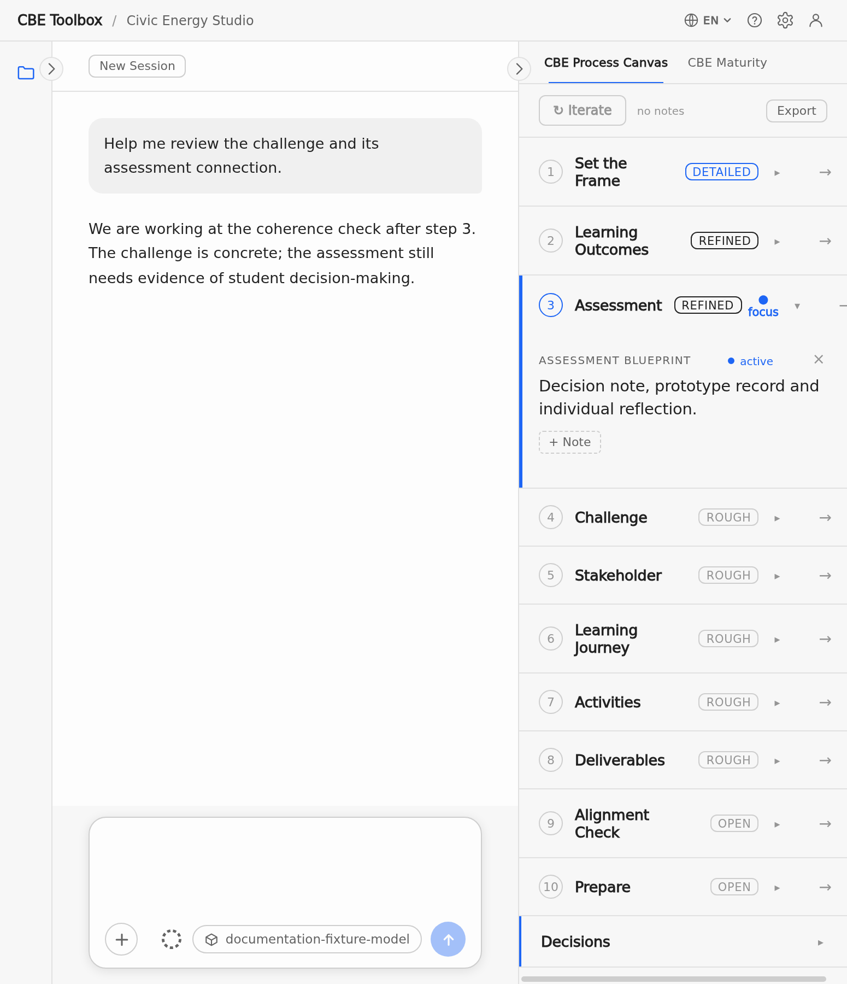Viewport: 847px width, 984px height.
Task: Go to Stakeholder step arrow
Action: point(825,576)
